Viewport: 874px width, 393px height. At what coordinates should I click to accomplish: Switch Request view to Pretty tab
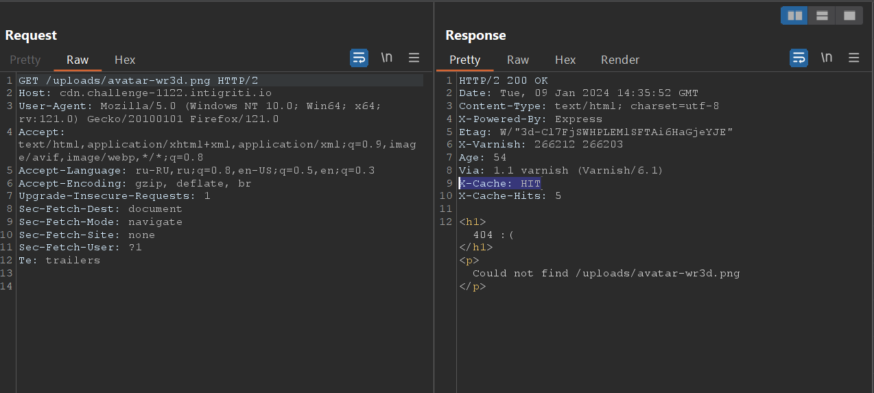click(x=25, y=60)
